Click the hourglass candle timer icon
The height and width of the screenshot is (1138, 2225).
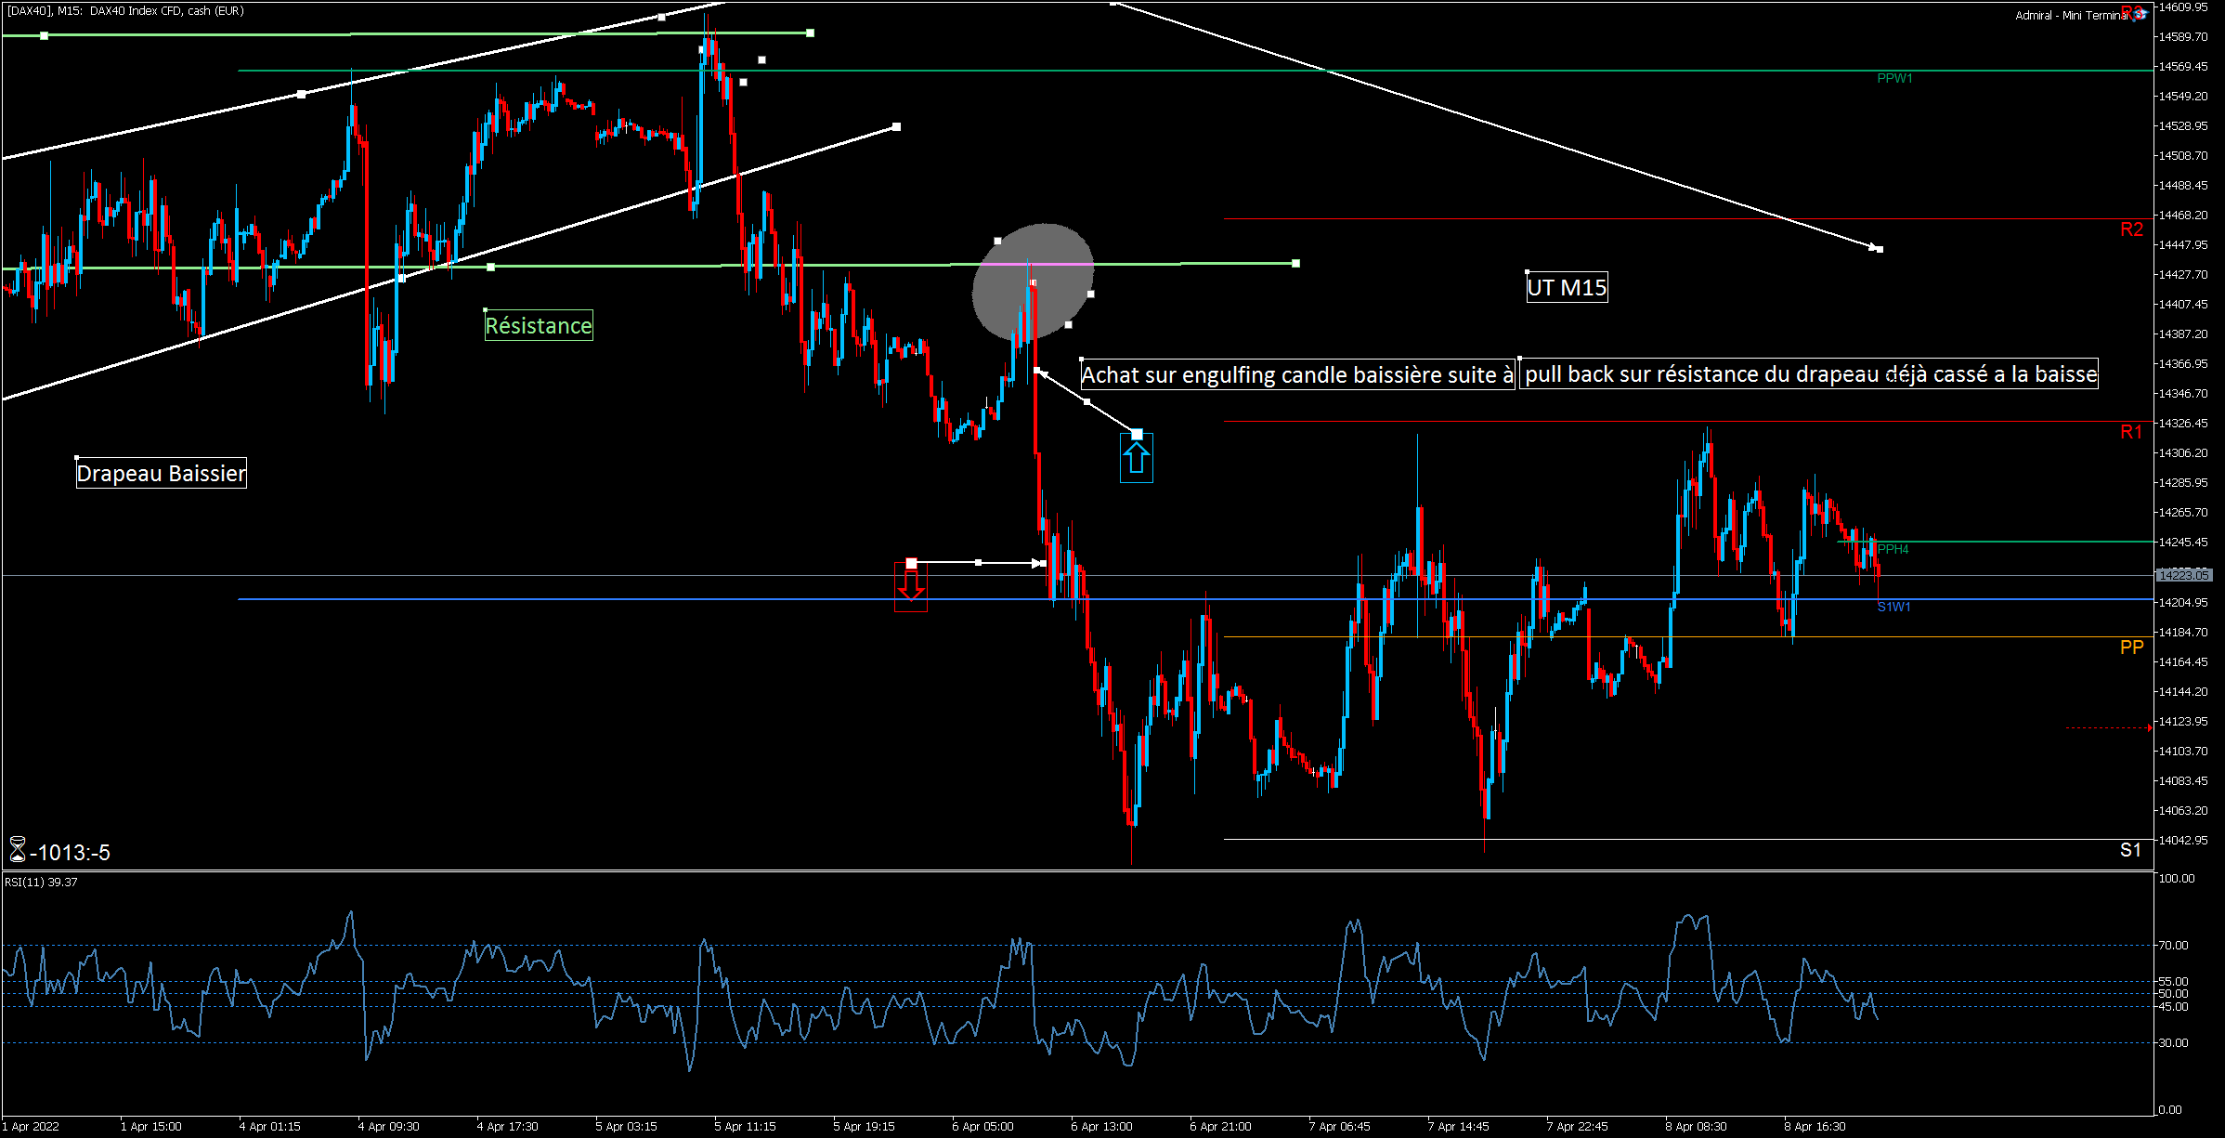point(17,850)
